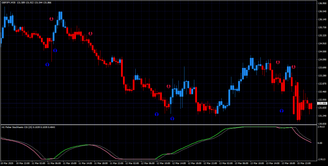Click the 135.320 price axis label
Screen dimensions: 328x166
[x=322, y=36]
